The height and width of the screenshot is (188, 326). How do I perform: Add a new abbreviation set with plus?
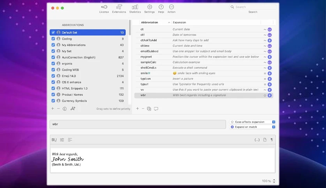[x=53, y=108]
